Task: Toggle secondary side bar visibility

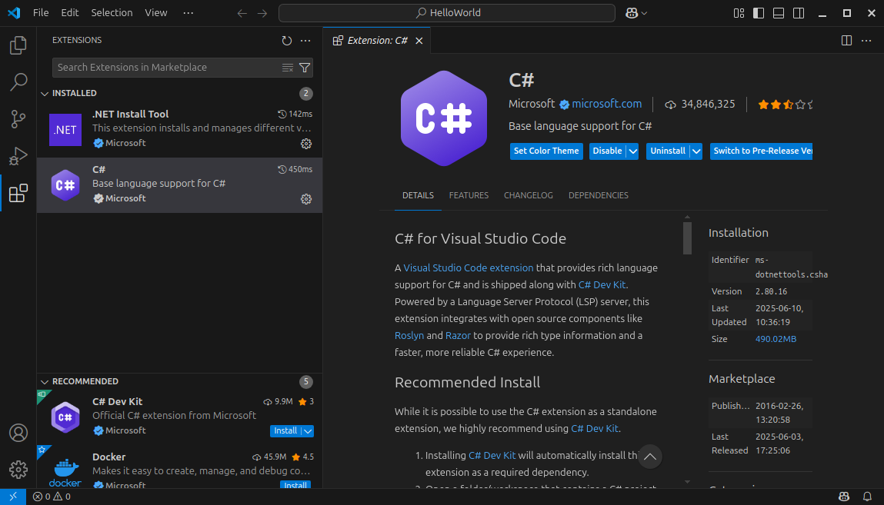Action: 799,13
